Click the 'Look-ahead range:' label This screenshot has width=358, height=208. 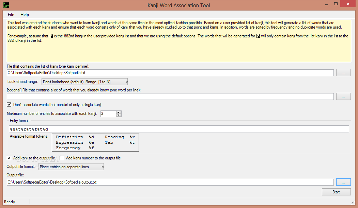point(23,82)
